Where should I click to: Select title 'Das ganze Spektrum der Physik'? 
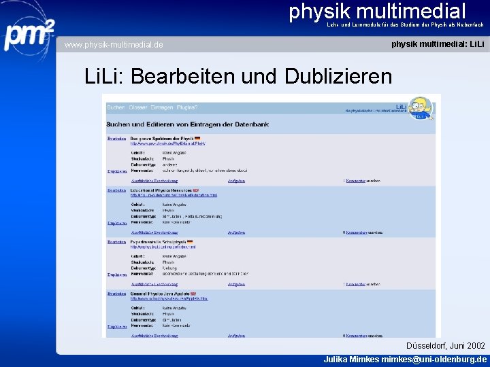(x=162, y=138)
